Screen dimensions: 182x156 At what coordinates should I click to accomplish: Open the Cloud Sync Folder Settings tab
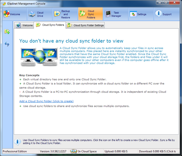coord(86,25)
